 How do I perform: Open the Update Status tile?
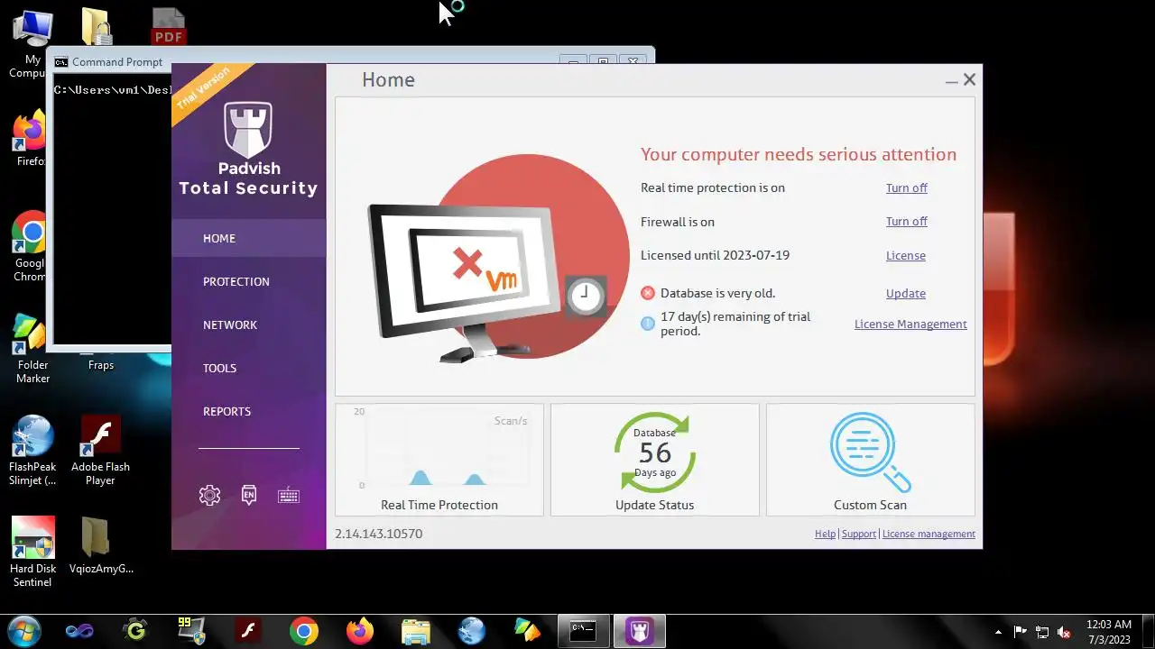(x=654, y=460)
